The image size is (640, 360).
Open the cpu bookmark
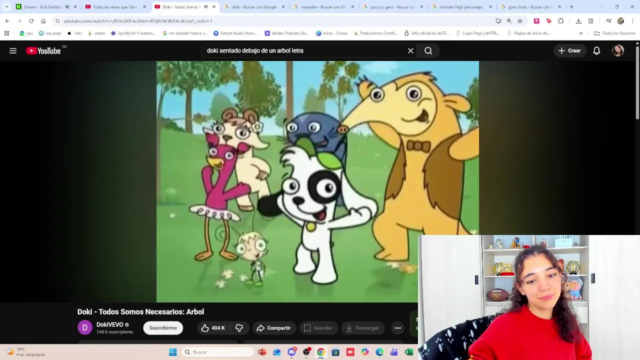point(26,33)
